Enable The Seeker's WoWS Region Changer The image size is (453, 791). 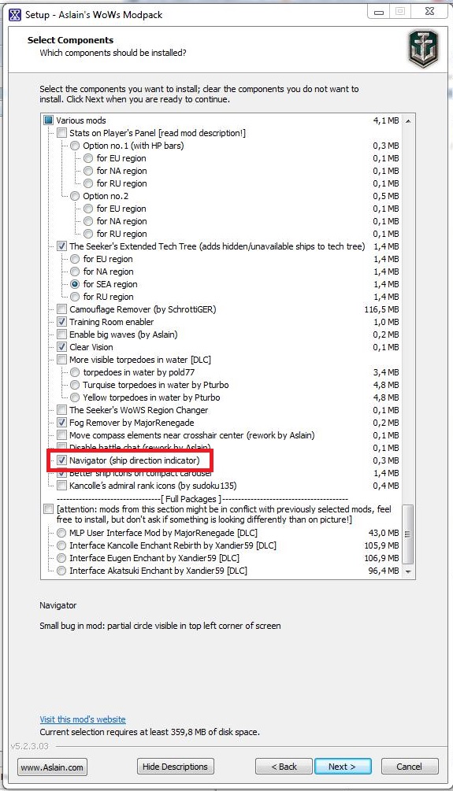(x=61, y=411)
